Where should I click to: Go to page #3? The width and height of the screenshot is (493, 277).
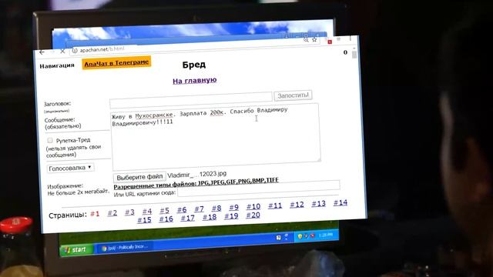coord(129,212)
